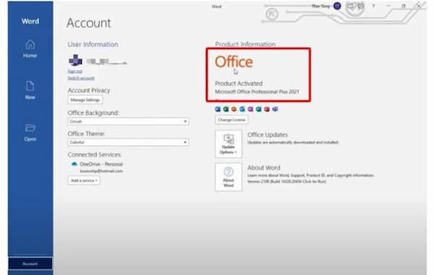Click the Product Activated text
Screen dimensions: 434x275
click(239, 84)
